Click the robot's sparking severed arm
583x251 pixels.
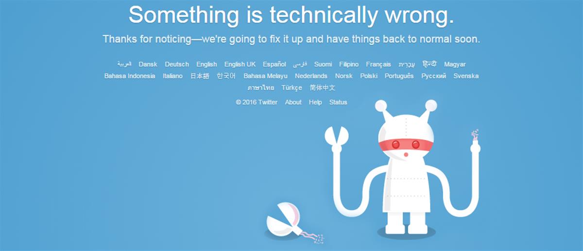[475, 141]
